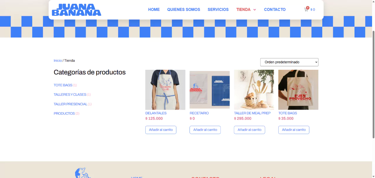This screenshot has height=178, width=375.
Task: View the Recetario product thumbnail
Action: tap(209, 90)
